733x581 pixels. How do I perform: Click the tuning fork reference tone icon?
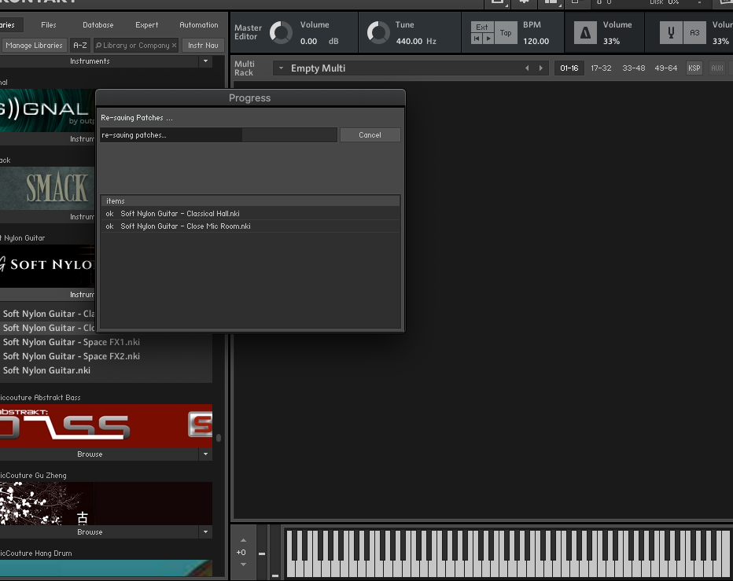671,33
